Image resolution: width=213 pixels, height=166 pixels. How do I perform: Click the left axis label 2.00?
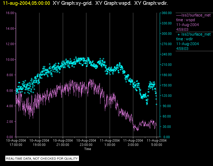pyautogui.click(x=10, y=121)
